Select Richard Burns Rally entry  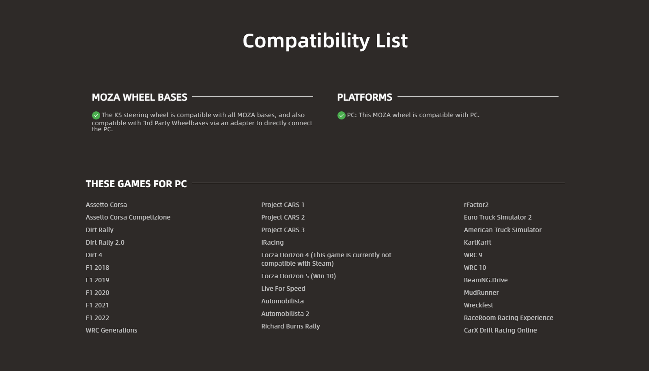click(x=290, y=326)
